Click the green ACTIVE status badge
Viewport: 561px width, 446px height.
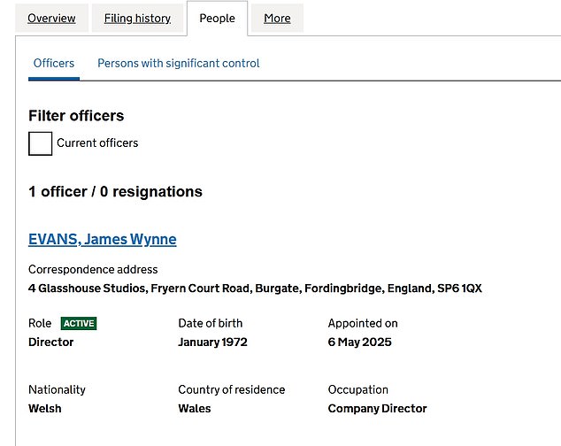tap(79, 324)
